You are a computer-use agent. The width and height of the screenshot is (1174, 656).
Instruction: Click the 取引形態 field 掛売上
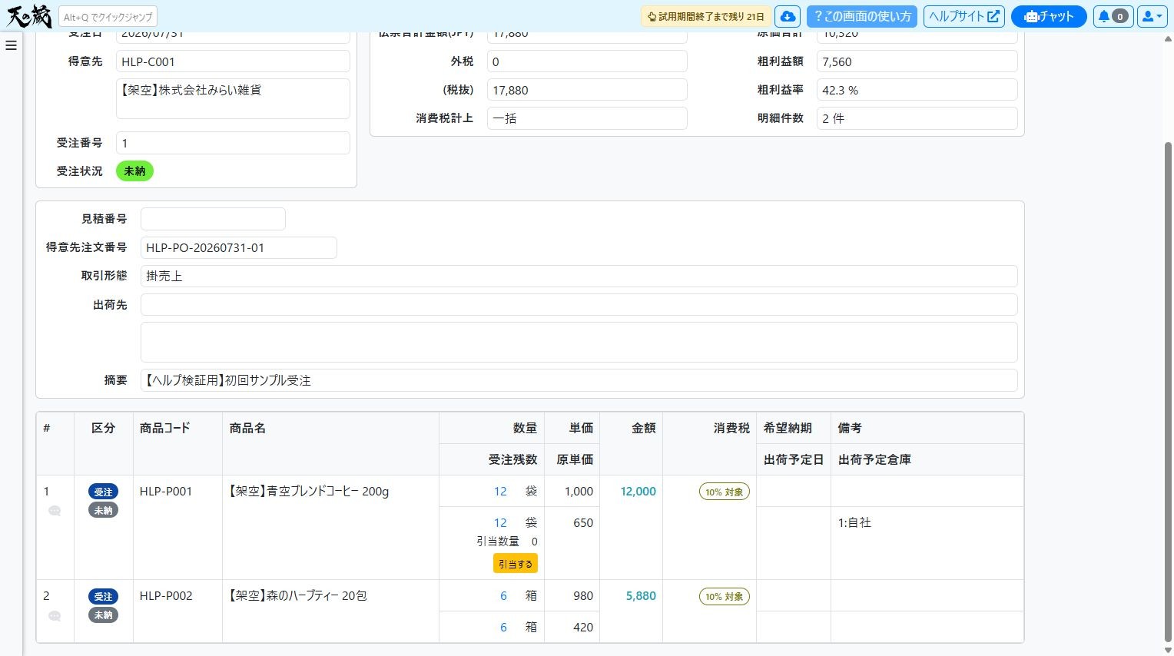pyautogui.click(x=579, y=276)
